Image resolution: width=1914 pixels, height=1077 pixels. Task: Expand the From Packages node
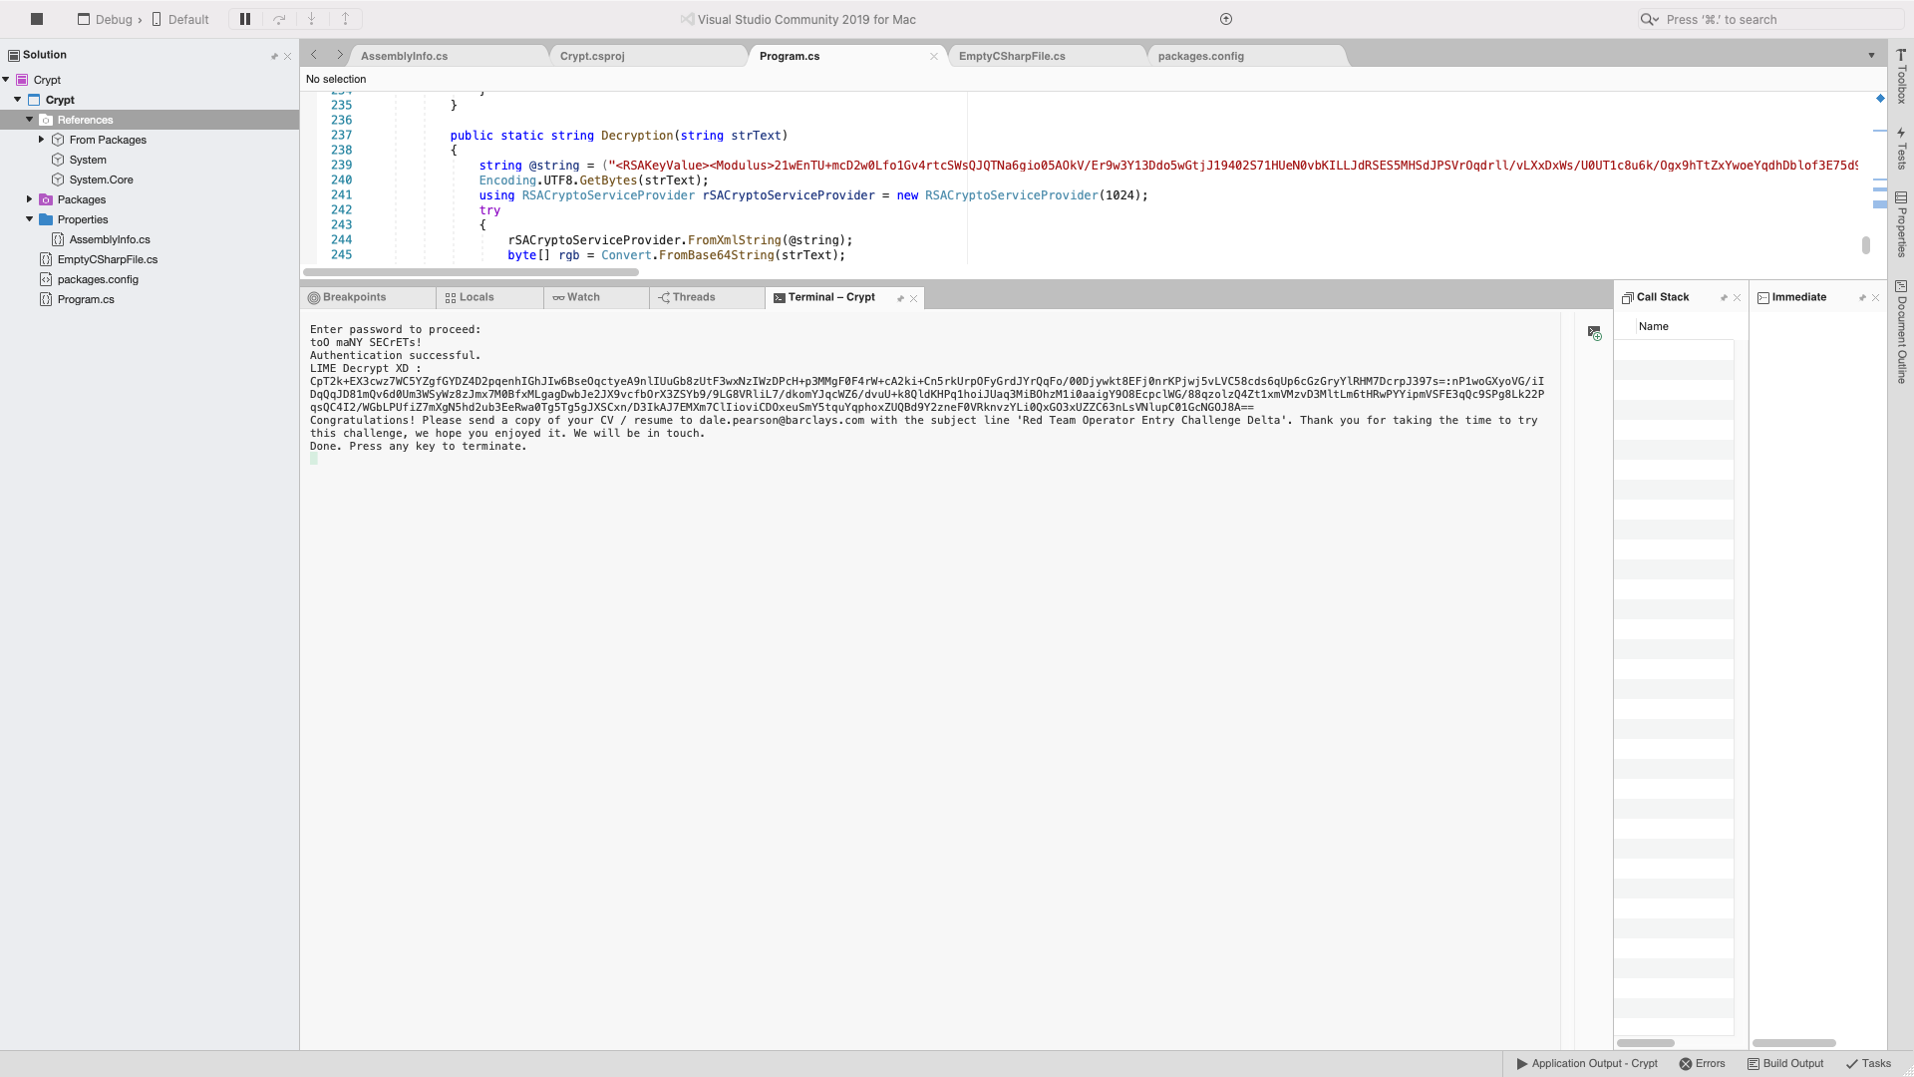(42, 140)
